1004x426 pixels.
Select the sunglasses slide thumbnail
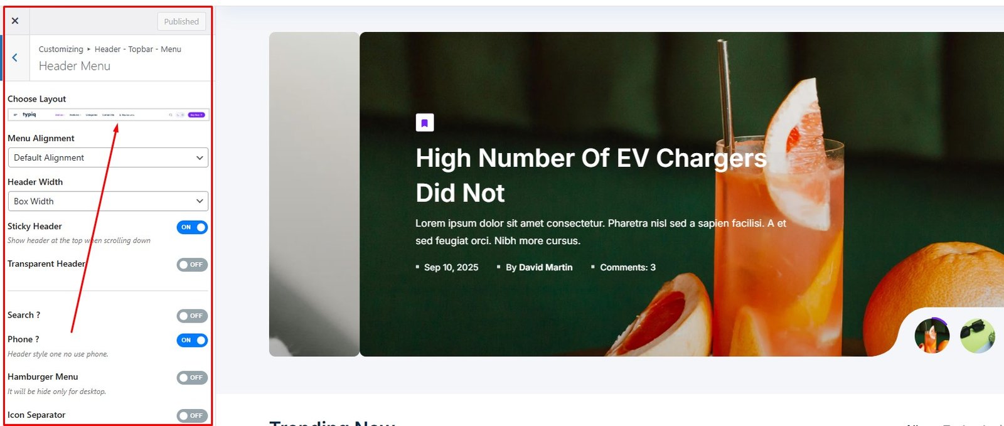pos(977,336)
